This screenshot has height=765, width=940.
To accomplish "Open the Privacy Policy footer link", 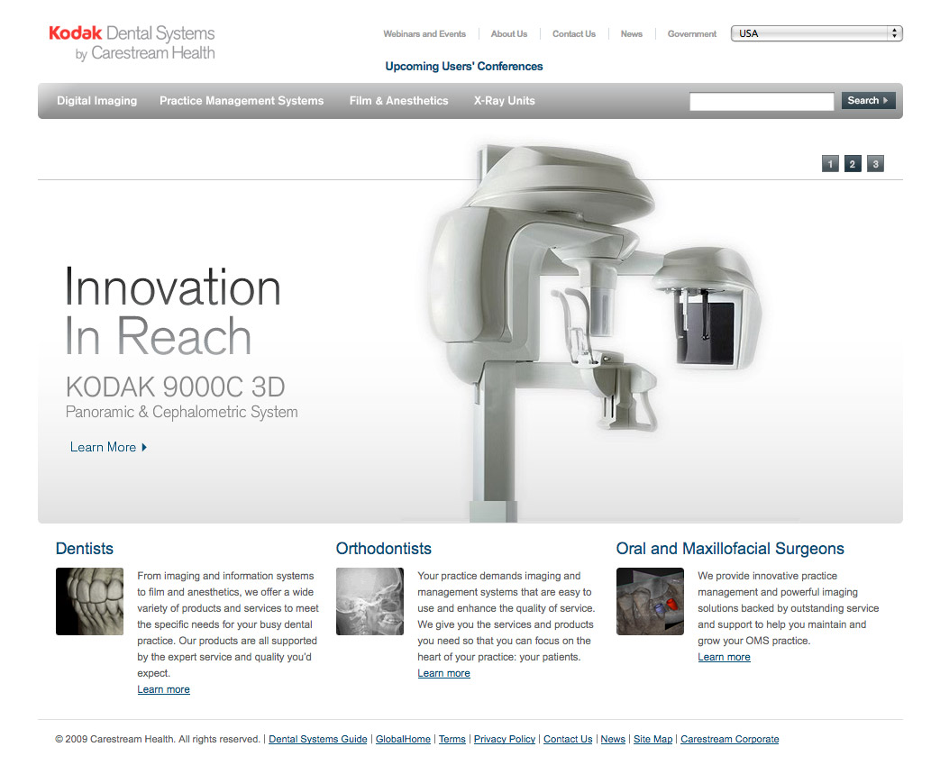I will point(504,739).
